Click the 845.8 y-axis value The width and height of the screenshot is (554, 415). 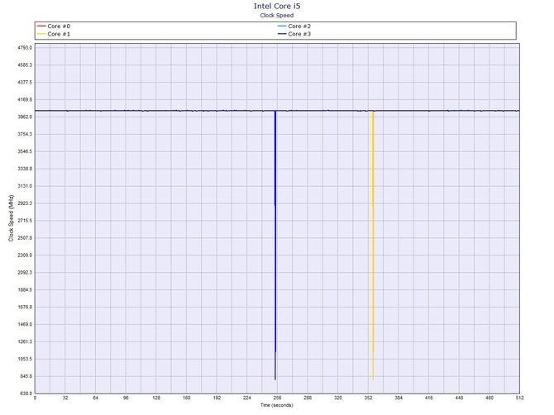[x=26, y=376]
